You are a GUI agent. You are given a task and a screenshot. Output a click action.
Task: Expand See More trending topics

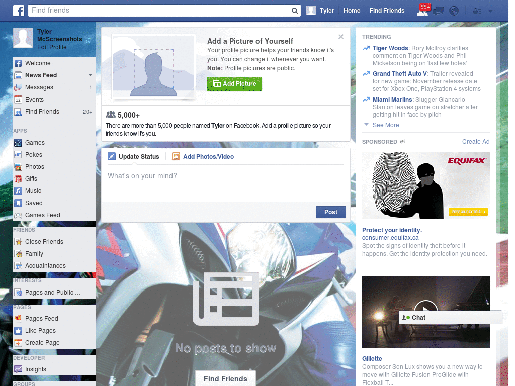[x=386, y=125]
